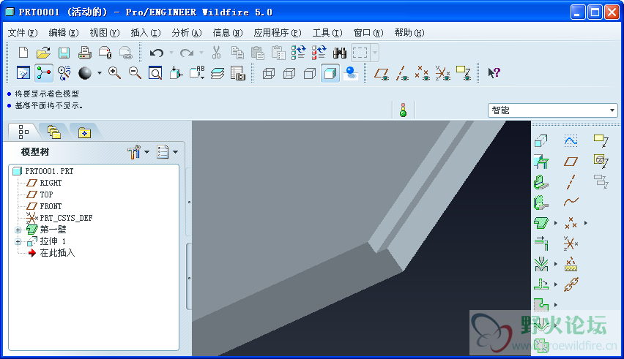Open the 编辑 menu
The width and height of the screenshot is (624, 359).
click(x=64, y=33)
